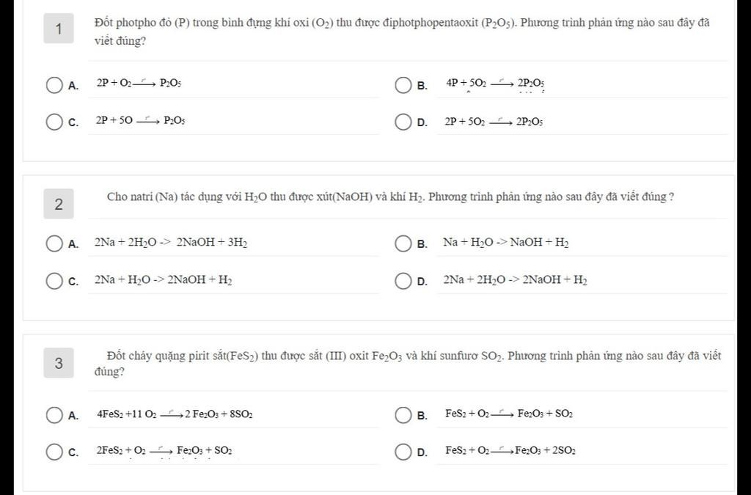Click the sodium and water question text
The width and height of the screenshot is (751, 495).
coord(391,197)
